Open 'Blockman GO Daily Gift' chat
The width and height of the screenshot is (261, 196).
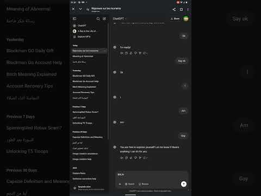point(84,76)
